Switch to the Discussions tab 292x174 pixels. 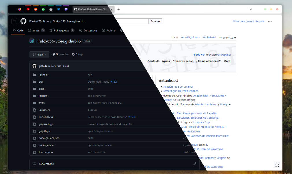tap(88, 30)
